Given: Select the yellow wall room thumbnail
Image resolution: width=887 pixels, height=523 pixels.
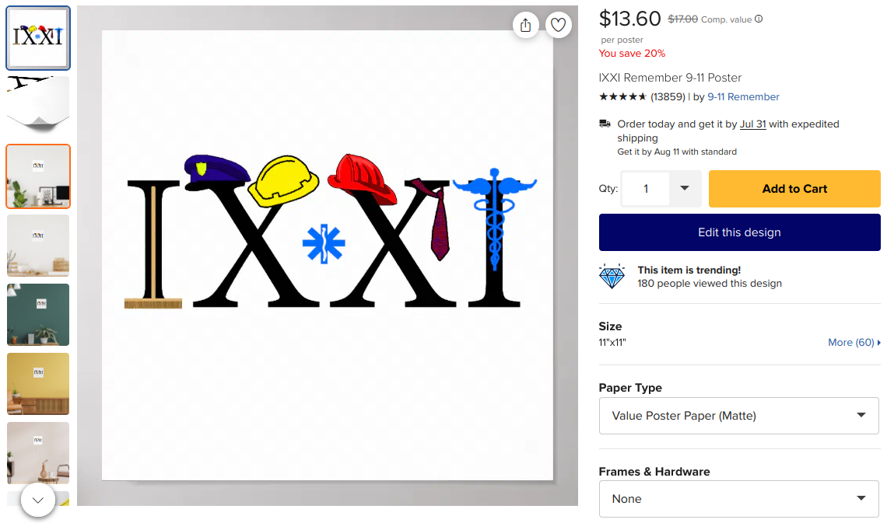Looking at the screenshot, I should (x=38, y=383).
